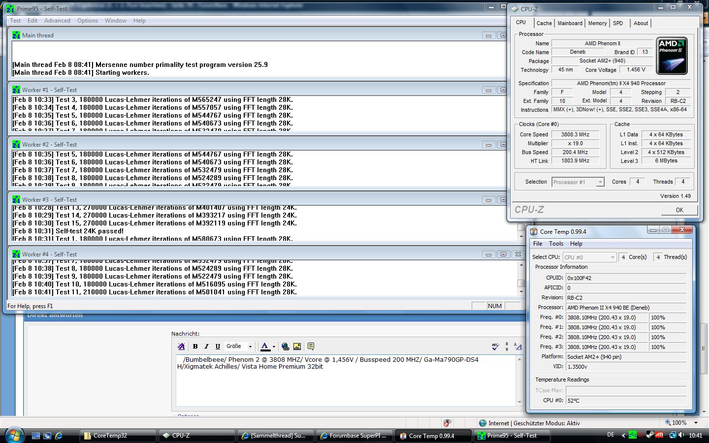
Task: Switch to CPU-Z Mainboard tab
Action: (x=570, y=23)
